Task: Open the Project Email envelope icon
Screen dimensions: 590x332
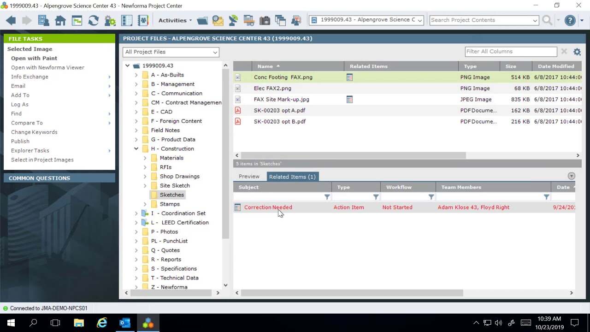Action: tap(218, 20)
